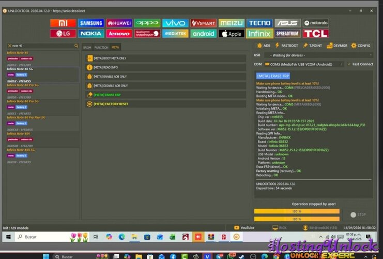
Task: Select Infinix Note 40X 5G model
Action: pyautogui.click(x=43, y=156)
